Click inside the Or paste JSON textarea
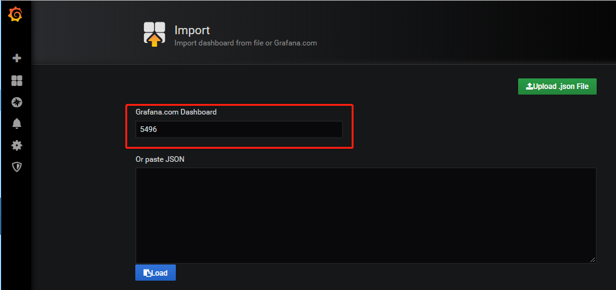 366,215
